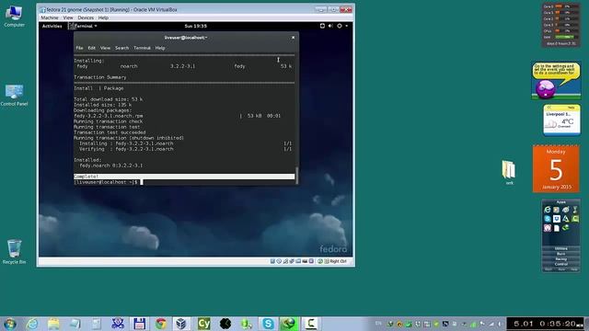589x331 pixels.
Task: Click the power icon in GNOME top bar
Action: (x=340, y=26)
